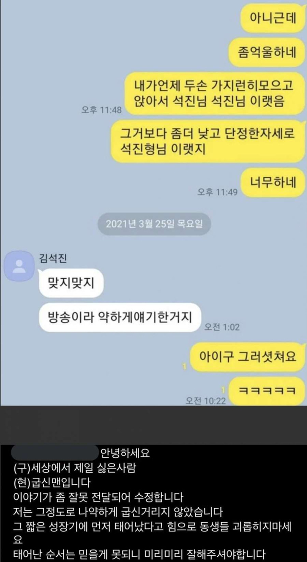
Task: Tap the 방송이라 약하게얘기한거지 bubble
Action: (120, 317)
